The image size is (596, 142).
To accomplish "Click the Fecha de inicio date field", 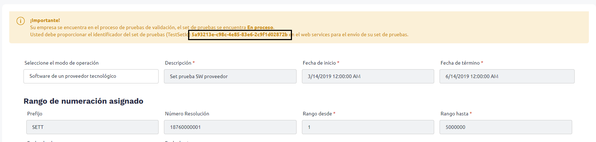I will click(368, 76).
